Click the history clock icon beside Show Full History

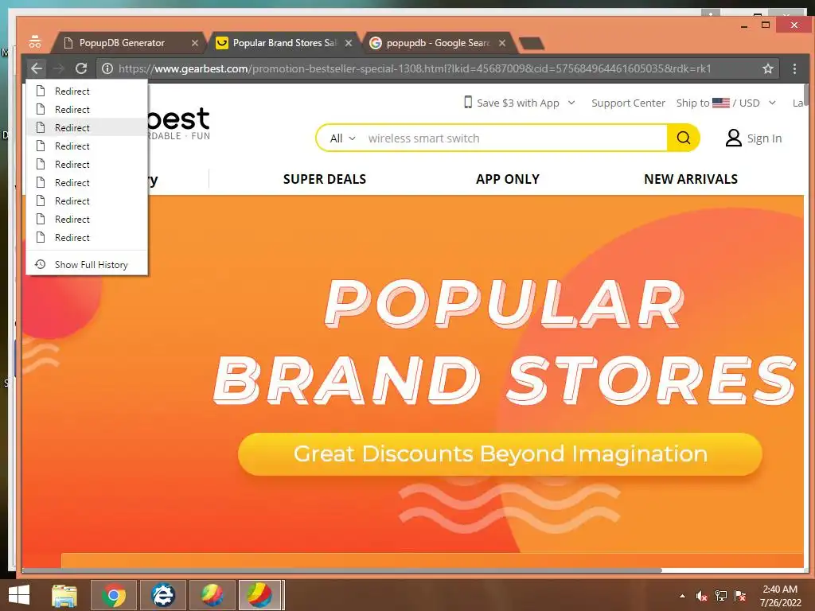(x=40, y=264)
